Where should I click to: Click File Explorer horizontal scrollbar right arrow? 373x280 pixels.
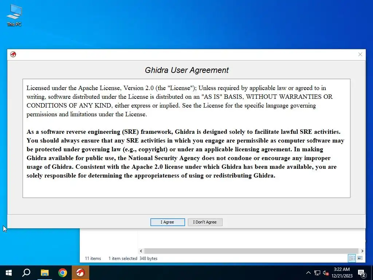[x=362, y=251]
